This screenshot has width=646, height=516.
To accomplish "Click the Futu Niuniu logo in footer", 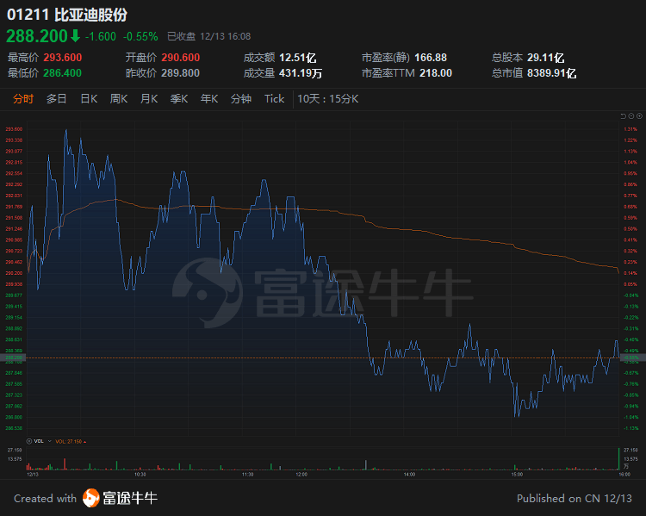I will click(91, 498).
